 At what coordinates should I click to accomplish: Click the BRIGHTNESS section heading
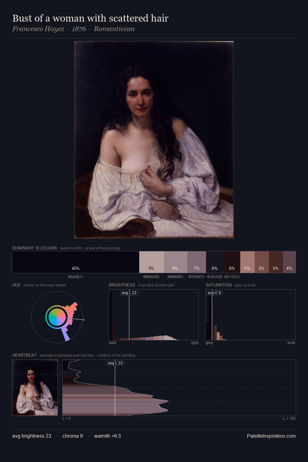point(122,285)
